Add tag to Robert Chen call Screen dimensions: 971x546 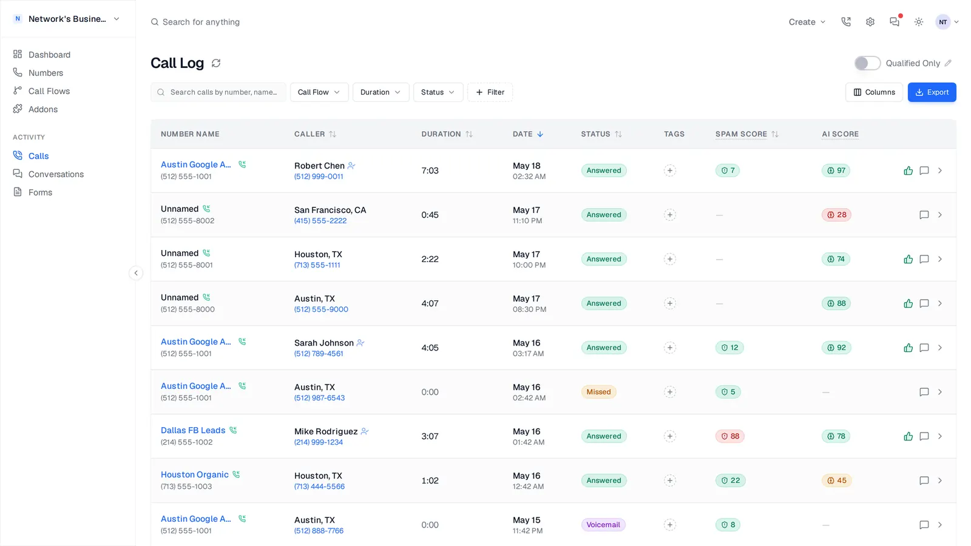click(x=669, y=170)
